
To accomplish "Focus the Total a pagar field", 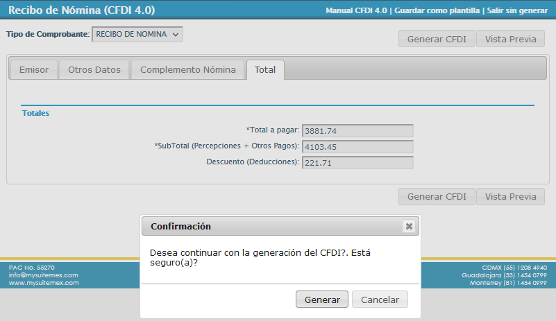I will (x=357, y=130).
